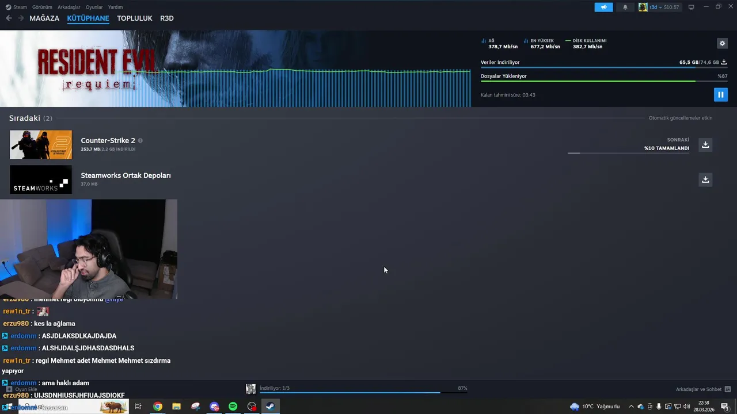Open the network tray icon
The height and width of the screenshot is (414, 737).
pyautogui.click(x=677, y=407)
